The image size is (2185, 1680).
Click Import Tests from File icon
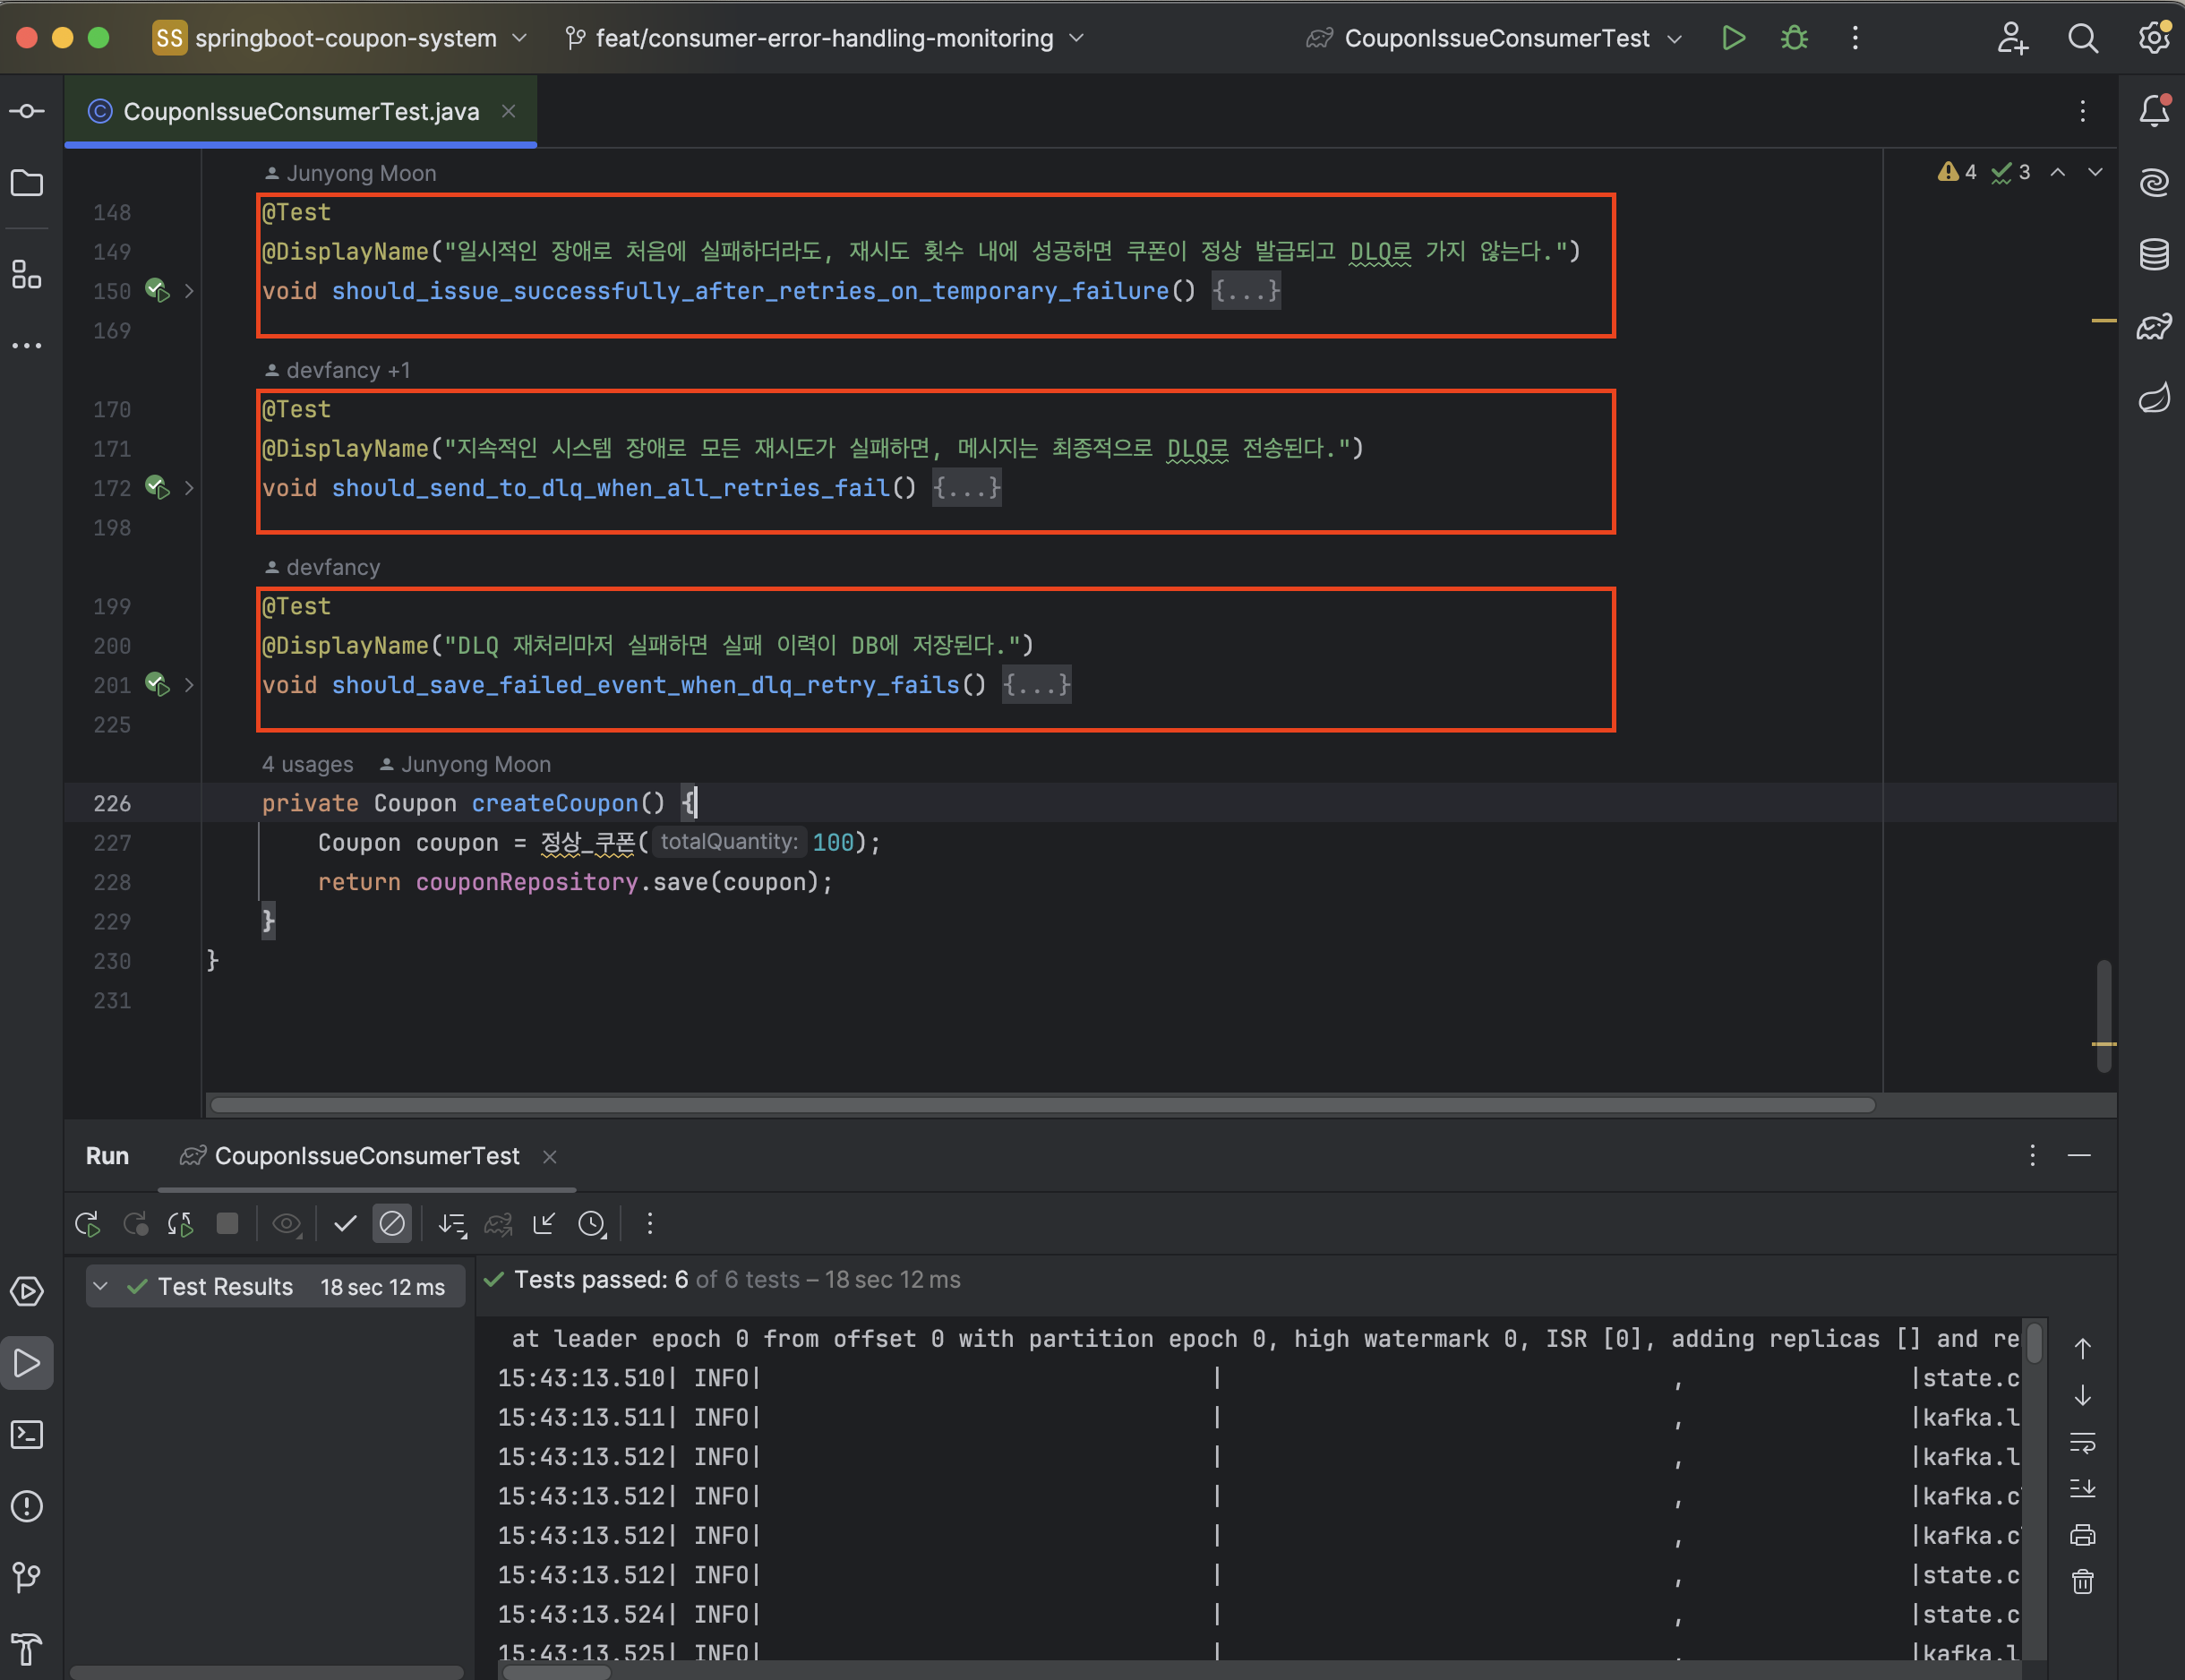544,1224
